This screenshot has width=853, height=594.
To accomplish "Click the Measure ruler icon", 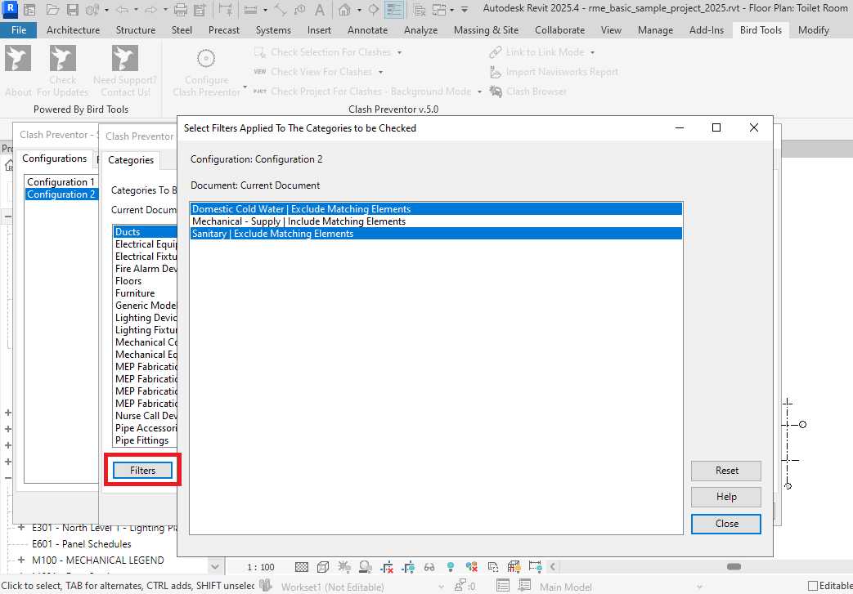I will click(250, 9).
